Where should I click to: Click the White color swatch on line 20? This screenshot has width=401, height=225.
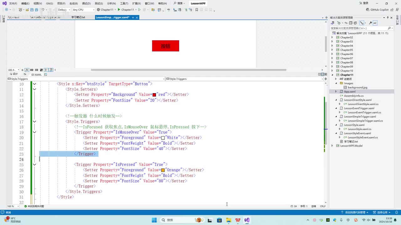[163, 138]
